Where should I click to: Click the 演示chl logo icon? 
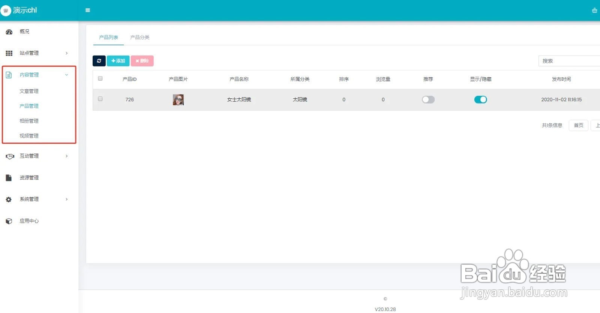pyautogui.click(x=6, y=11)
